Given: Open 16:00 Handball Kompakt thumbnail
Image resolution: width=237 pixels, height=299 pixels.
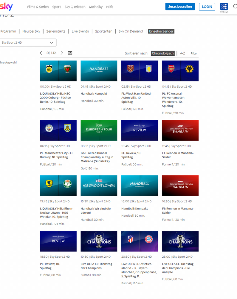Looking at the screenshot, I should click(x=140, y=186).
